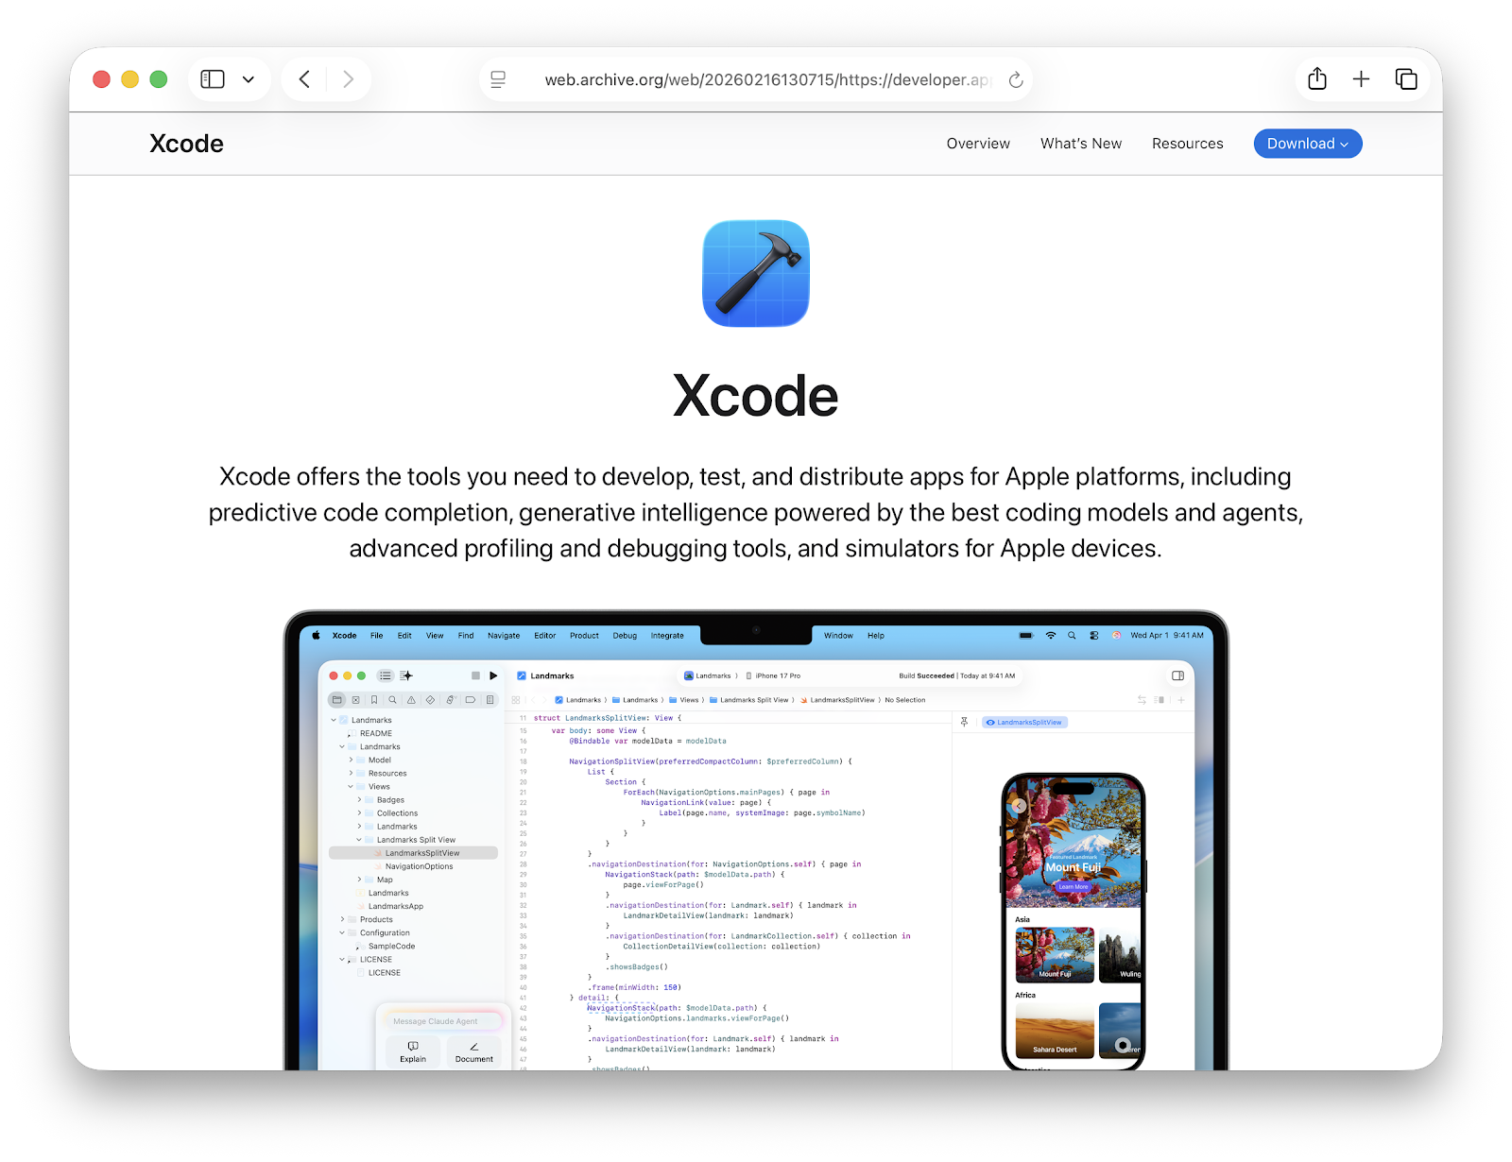
Task: Go back with Safari's back arrow
Action: 304,79
